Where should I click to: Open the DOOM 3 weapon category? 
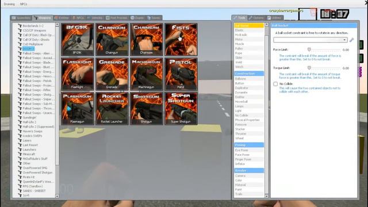[x=28, y=48]
